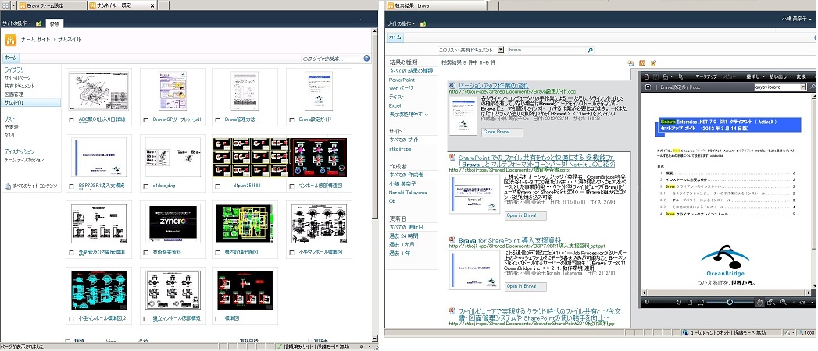This screenshot has height=351, width=818.
Task: Click the navigate up folder icon in right window
Action: click(423, 24)
